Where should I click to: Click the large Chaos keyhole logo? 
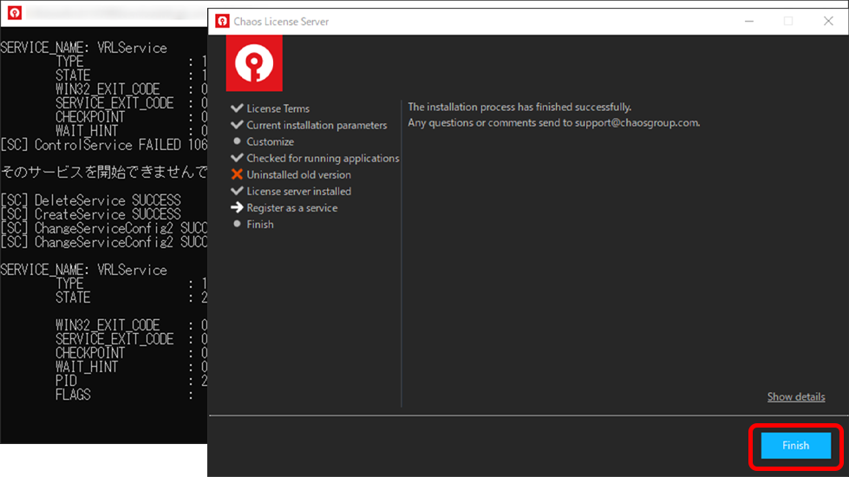coord(254,63)
